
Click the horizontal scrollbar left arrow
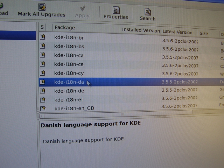tap(42, 116)
